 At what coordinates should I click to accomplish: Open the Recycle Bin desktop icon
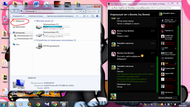(5, 20)
